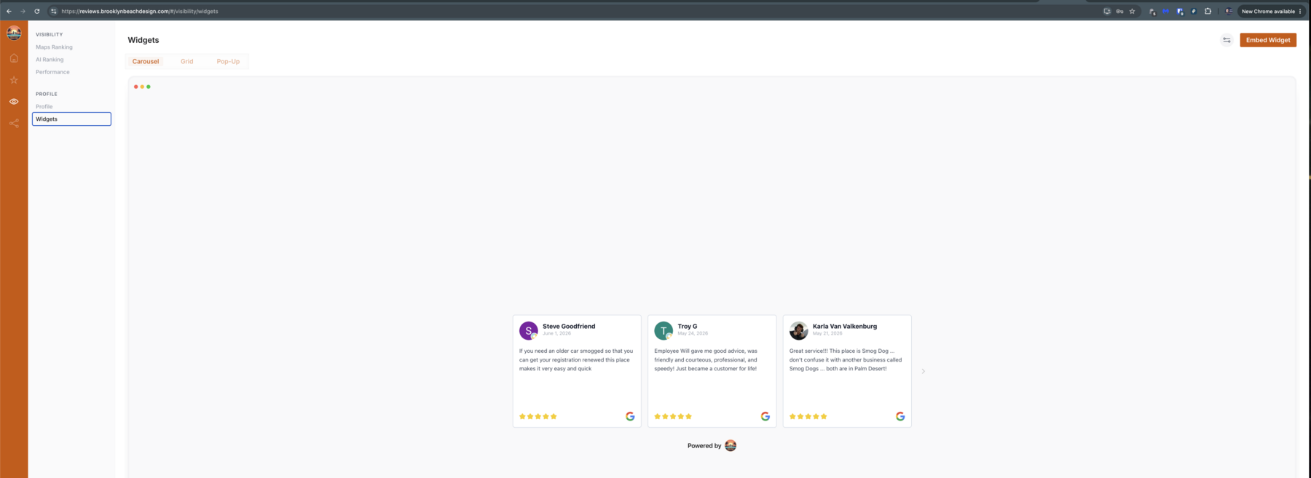Open Maps Ranking in the sidebar
The image size is (1311, 478).
tap(54, 47)
